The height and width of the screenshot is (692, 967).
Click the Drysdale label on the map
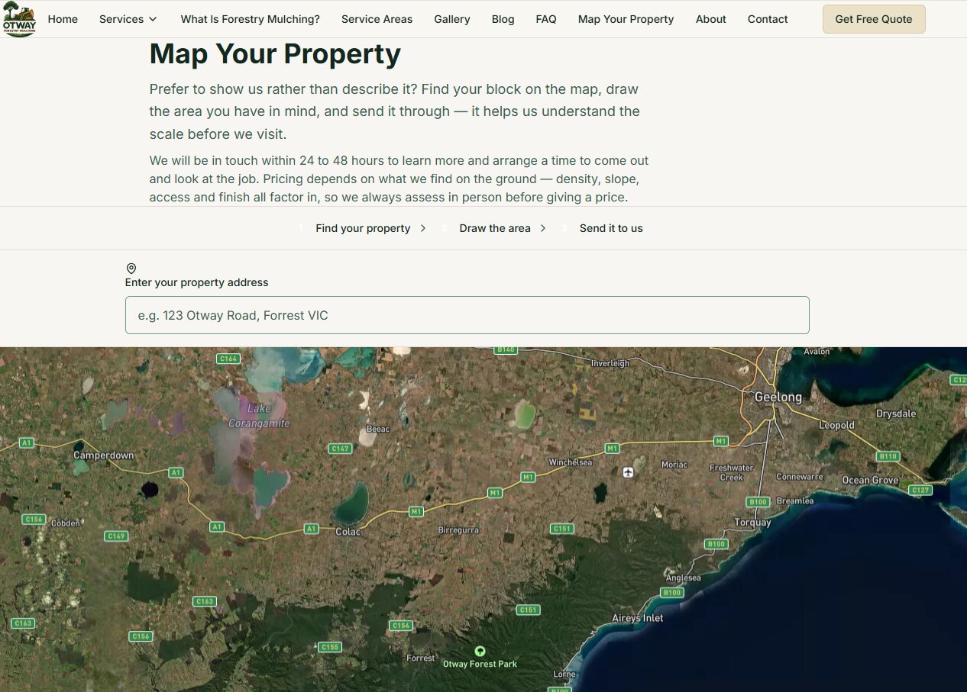pos(896,414)
